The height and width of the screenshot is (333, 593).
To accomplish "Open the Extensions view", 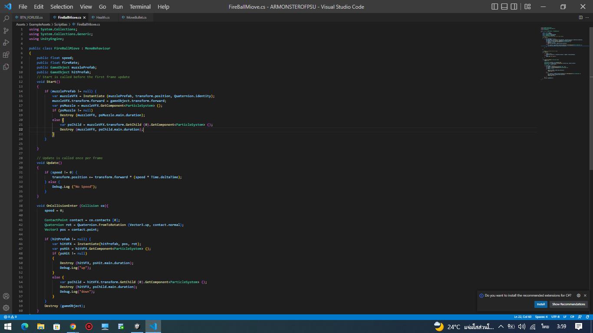I will pos(6,55).
